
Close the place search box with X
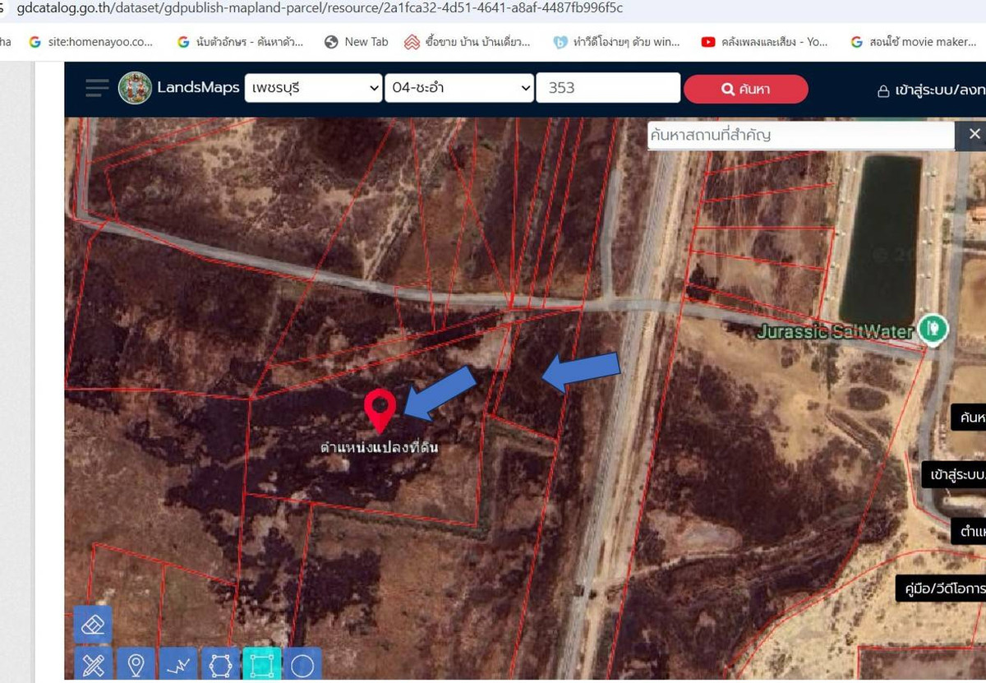tap(974, 134)
